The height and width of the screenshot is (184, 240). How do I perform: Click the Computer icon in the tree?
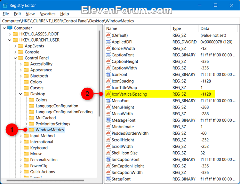[10, 28]
